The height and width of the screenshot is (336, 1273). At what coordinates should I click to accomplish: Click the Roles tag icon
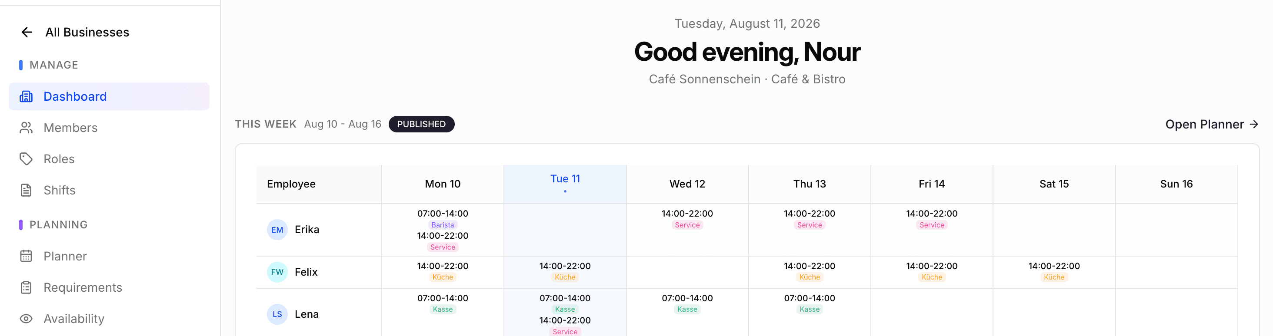click(26, 159)
